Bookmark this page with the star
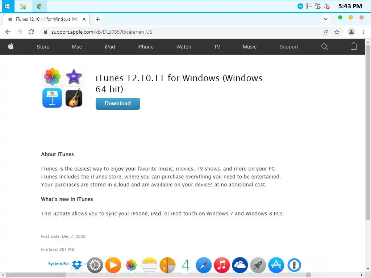The image size is (371, 278). pos(337,32)
